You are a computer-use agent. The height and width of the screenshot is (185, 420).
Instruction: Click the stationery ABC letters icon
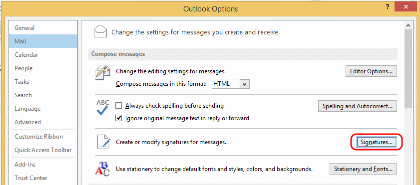pyautogui.click(x=102, y=169)
